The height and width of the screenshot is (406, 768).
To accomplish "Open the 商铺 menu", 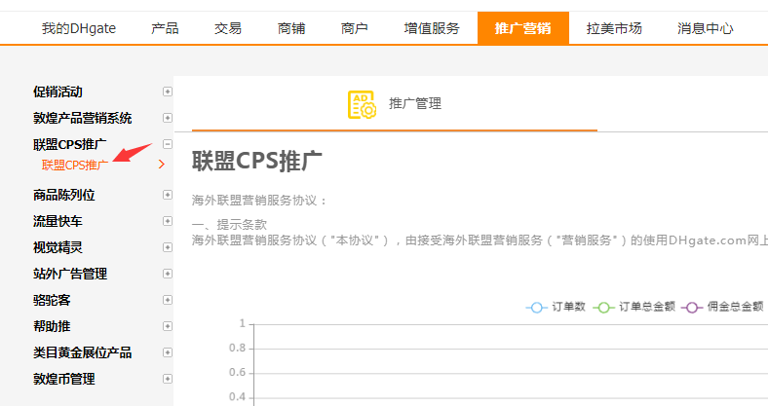I will click(x=291, y=28).
